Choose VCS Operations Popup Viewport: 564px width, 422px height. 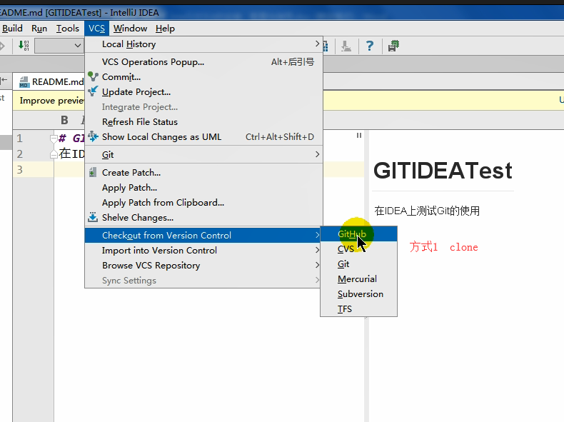click(x=203, y=62)
